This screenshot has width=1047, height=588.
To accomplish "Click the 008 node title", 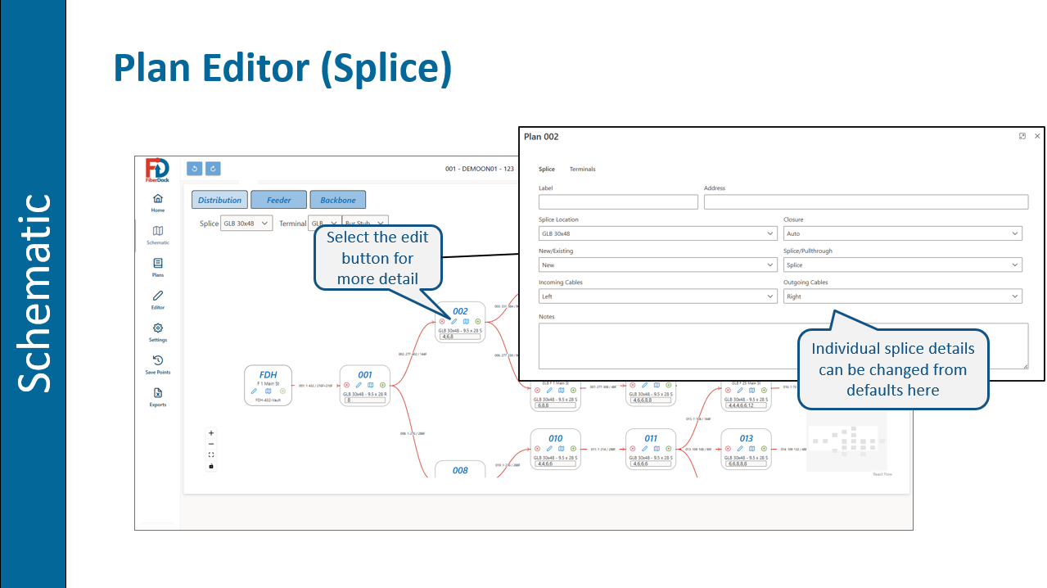I will click(460, 470).
